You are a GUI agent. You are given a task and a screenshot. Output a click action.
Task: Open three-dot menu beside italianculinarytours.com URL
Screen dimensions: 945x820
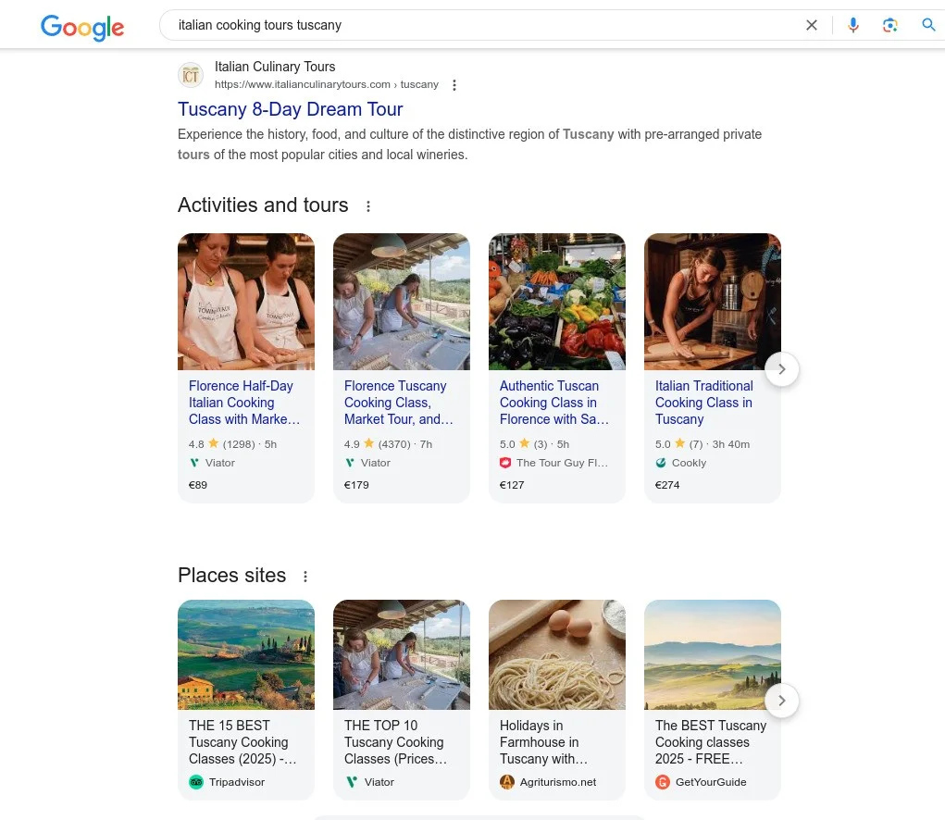click(x=454, y=85)
